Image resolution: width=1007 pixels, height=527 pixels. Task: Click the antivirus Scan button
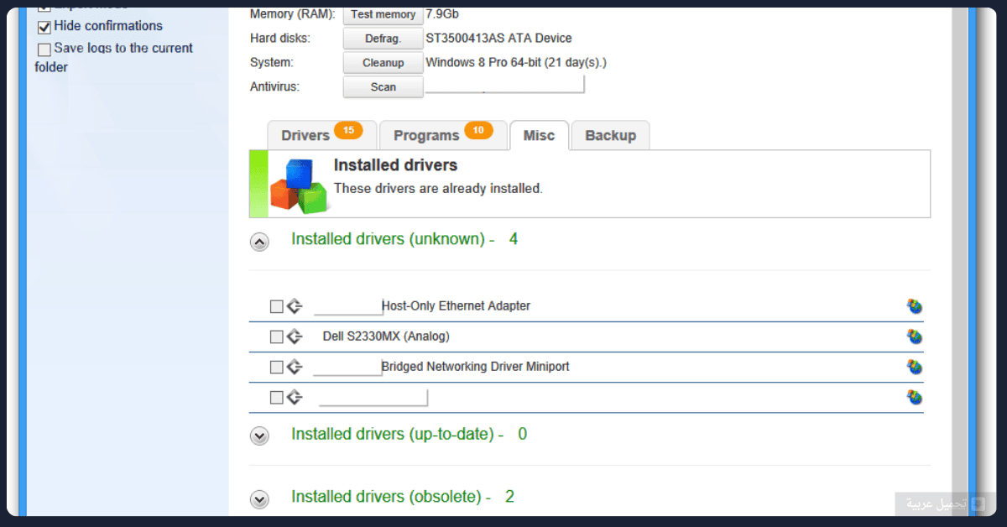(383, 87)
